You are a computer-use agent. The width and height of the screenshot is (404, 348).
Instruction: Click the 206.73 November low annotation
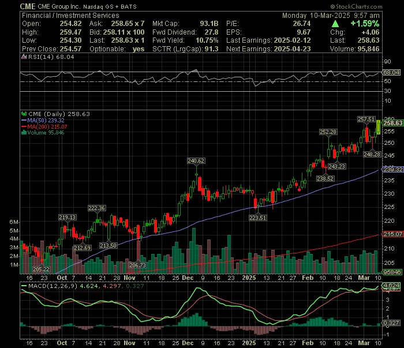click(138, 265)
